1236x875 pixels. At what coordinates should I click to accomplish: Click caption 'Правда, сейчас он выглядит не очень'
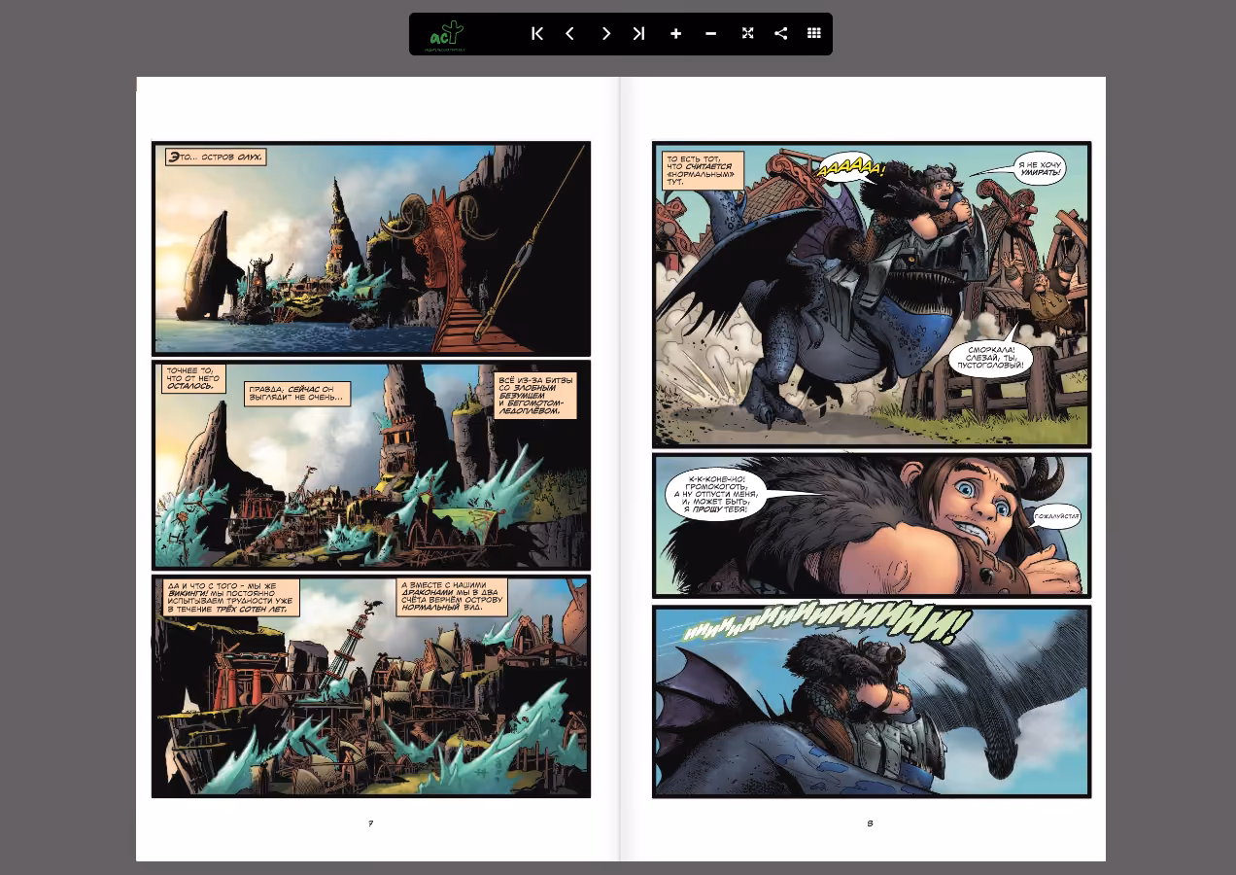pyautogui.click(x=296, y=394)
